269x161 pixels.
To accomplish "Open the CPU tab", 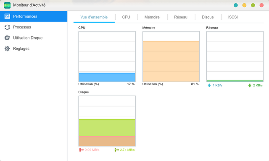I will (126, 17).
